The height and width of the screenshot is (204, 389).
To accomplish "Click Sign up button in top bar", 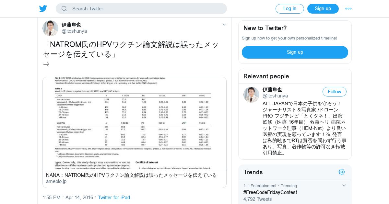I will point(323,9).
